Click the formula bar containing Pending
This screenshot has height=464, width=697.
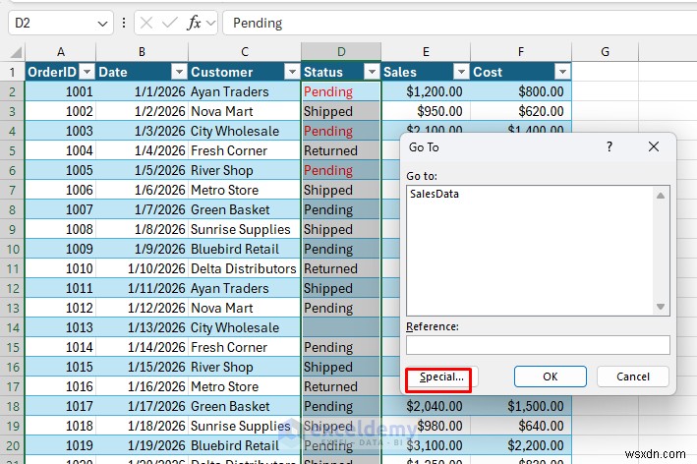click(x=458, y=23)
